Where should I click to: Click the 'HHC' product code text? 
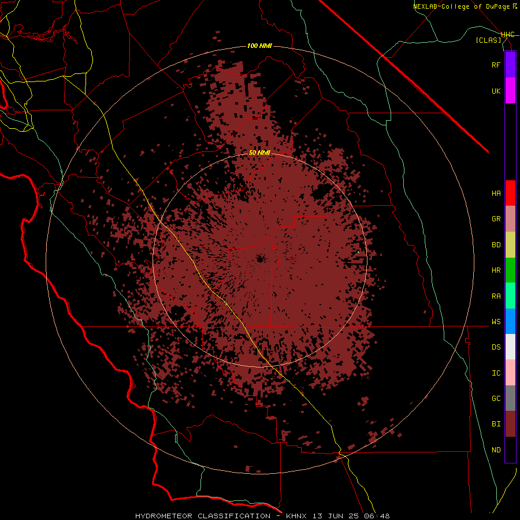508,35
